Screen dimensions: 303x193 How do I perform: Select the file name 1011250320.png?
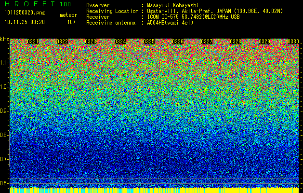[25, 13]
